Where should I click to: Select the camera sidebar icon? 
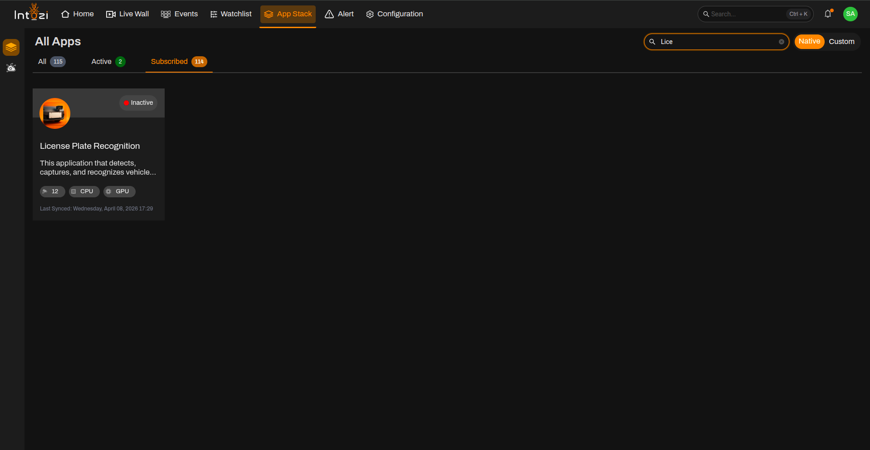click(x=11, y=68)
